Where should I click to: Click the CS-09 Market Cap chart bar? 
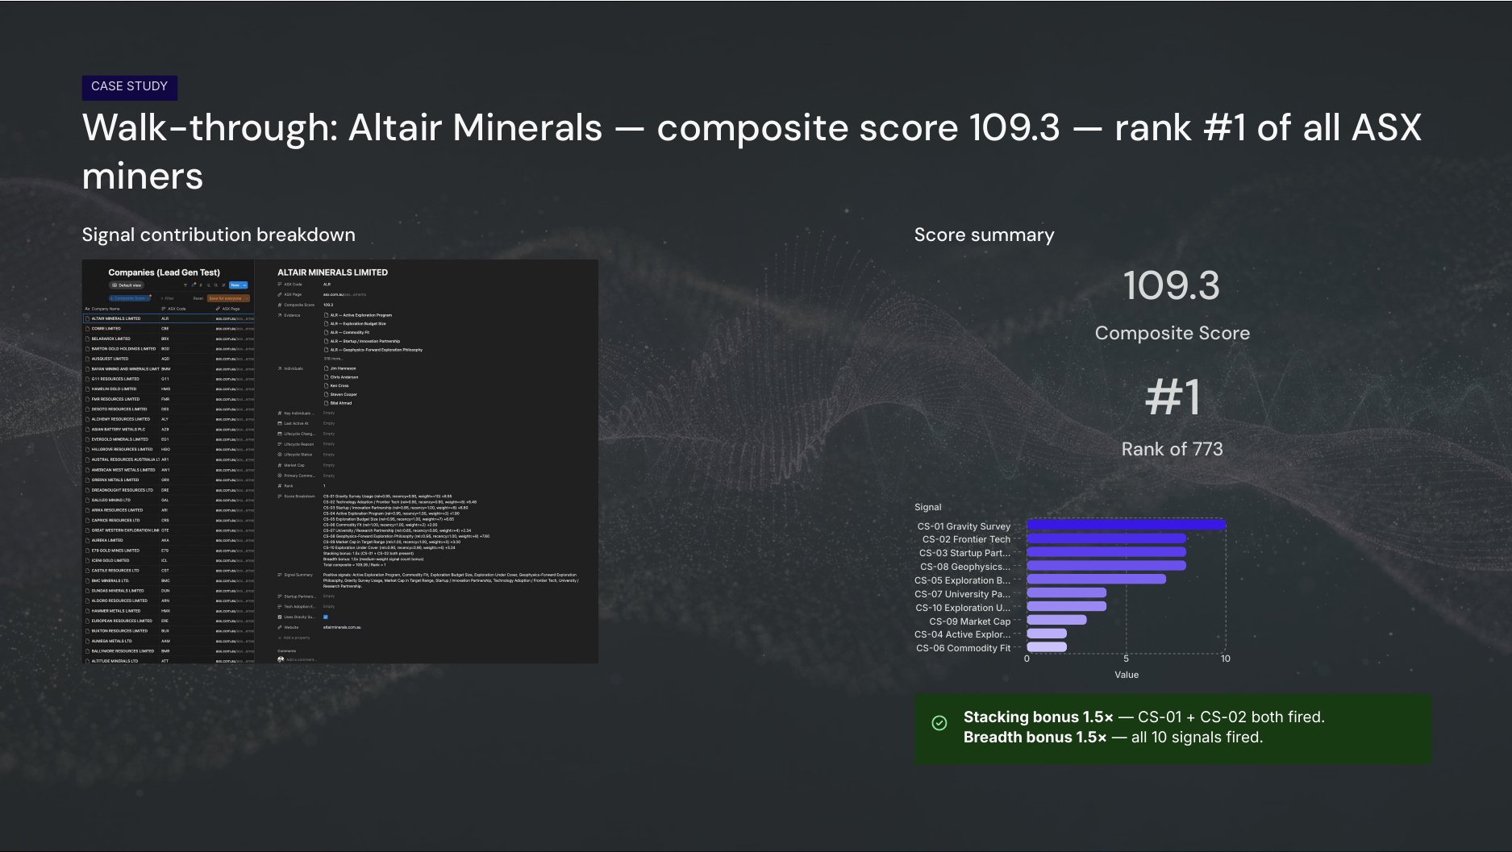point(1056,620)
